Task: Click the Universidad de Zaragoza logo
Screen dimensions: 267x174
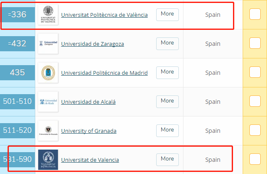Action: [48, 44]
